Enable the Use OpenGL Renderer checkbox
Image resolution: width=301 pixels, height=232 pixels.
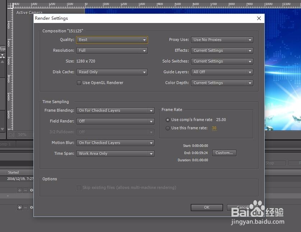[79, 83]
